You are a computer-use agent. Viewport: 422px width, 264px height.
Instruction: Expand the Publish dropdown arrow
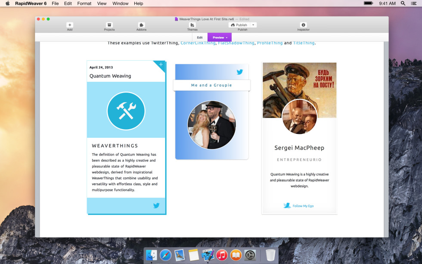pyautogui.click(x=253, y=25)
